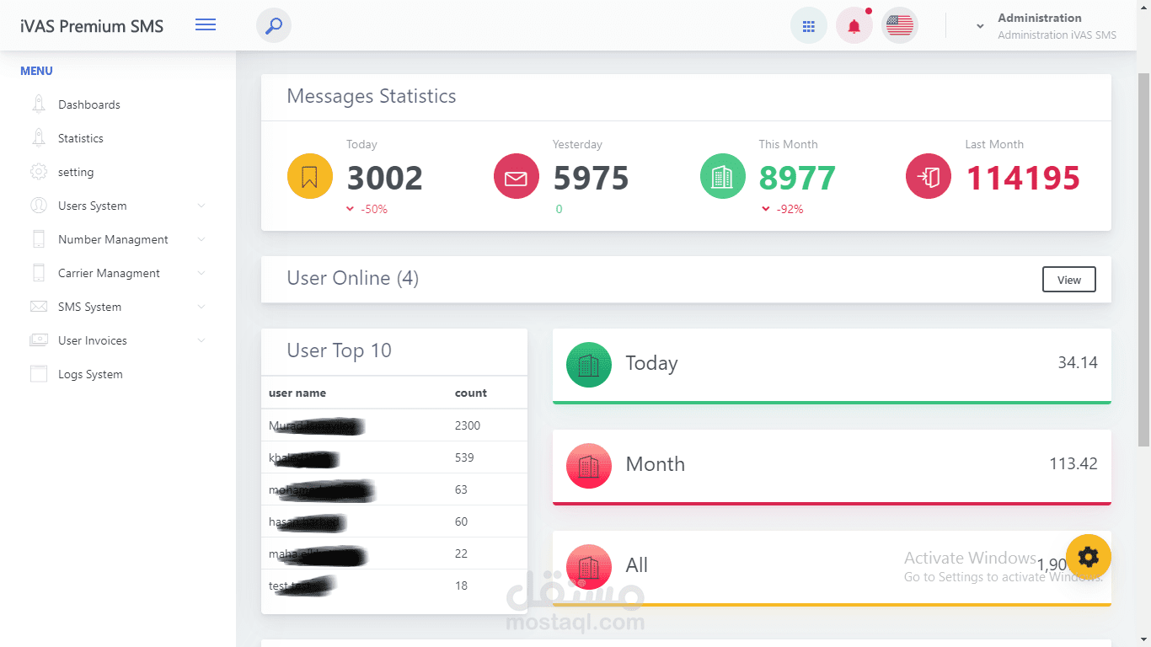The height and width of the screenshot is (647, 1151).
Task: Open the apps grid icon
Action: click(x=809, y=26)
